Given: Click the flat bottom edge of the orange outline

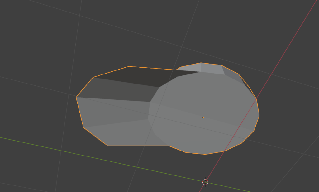Looking at the screenshot, I should (x=137, y=146).
